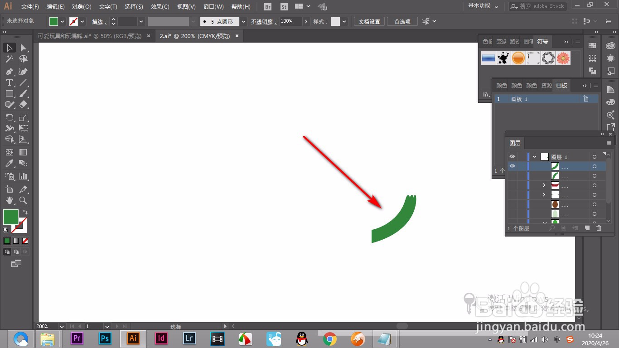Create a new layer in Layers panel

click(x=587, y=228)
